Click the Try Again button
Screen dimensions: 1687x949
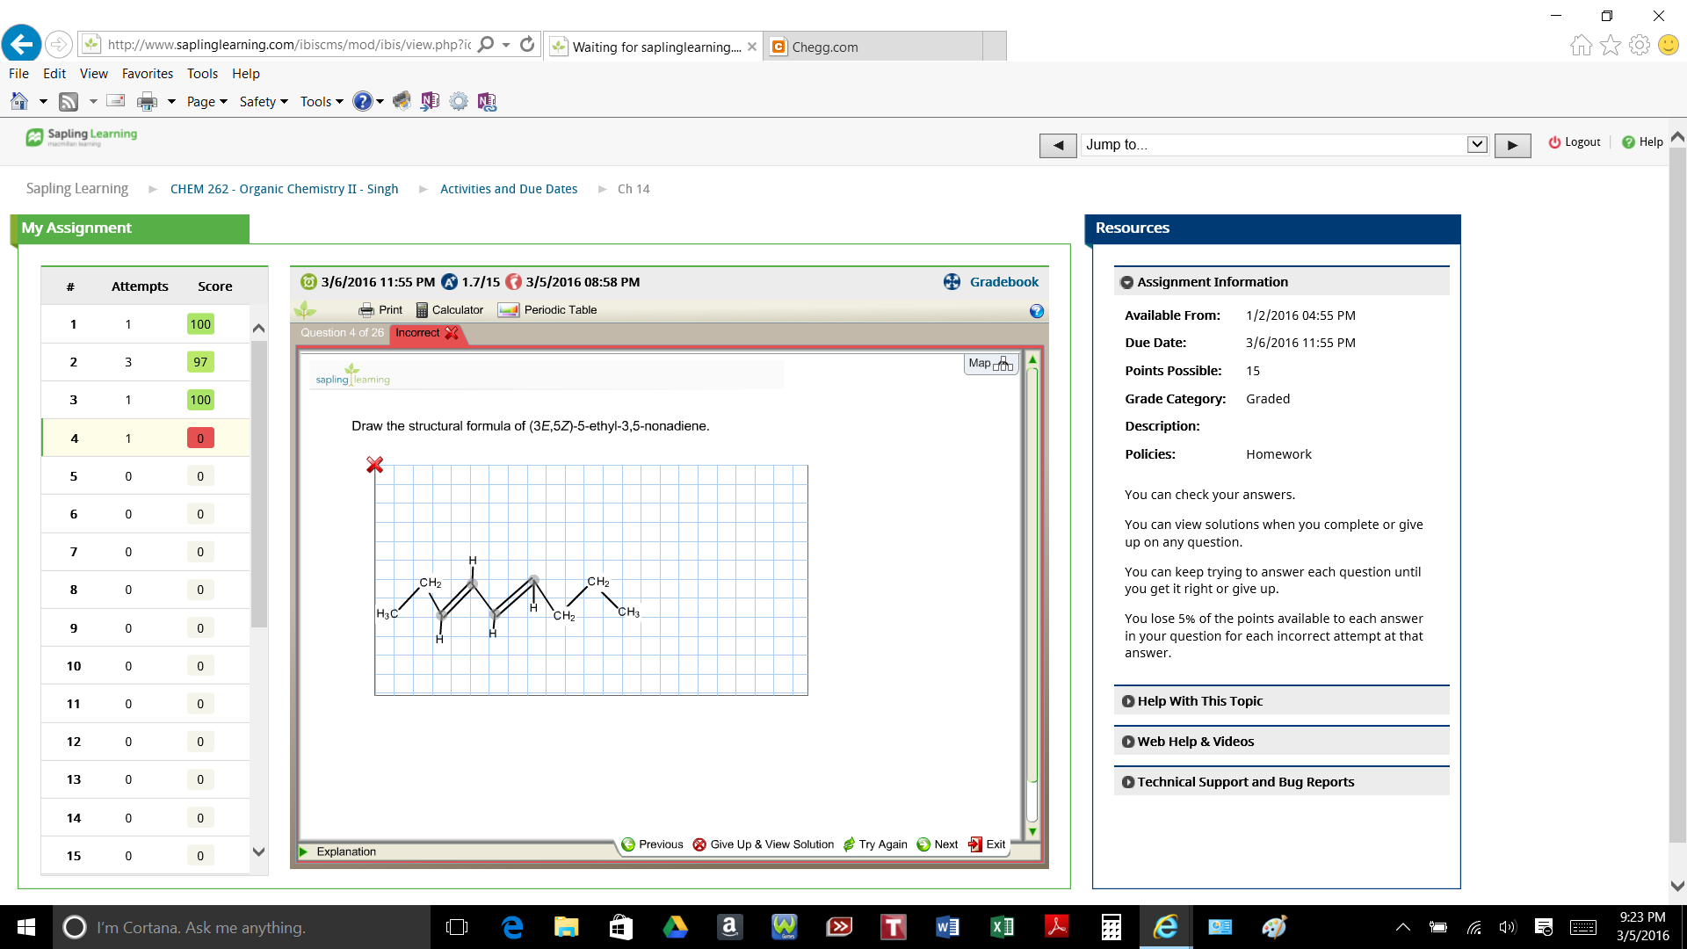875,844
